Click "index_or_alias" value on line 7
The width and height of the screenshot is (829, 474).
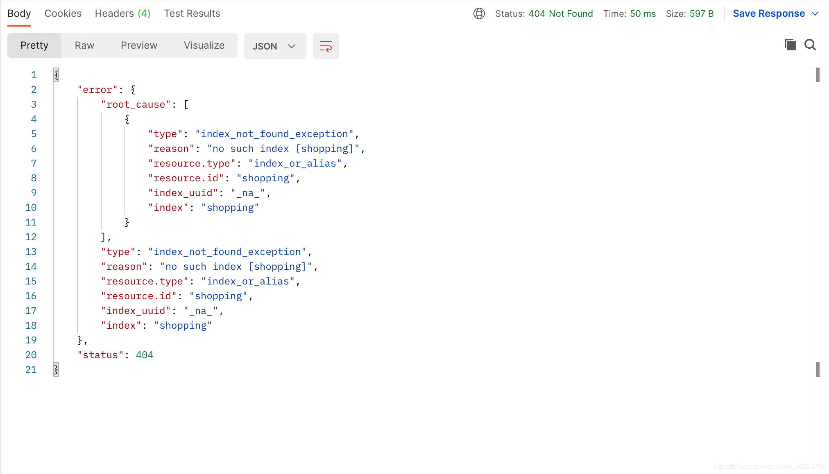click(295, 163)
